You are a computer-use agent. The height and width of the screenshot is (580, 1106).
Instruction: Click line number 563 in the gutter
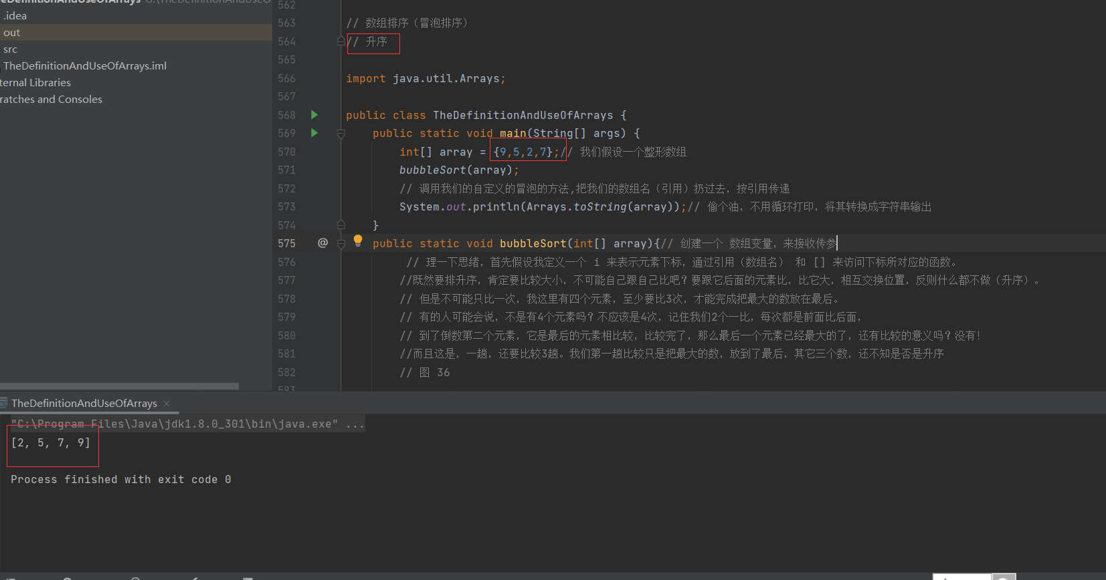coord(286,23)
